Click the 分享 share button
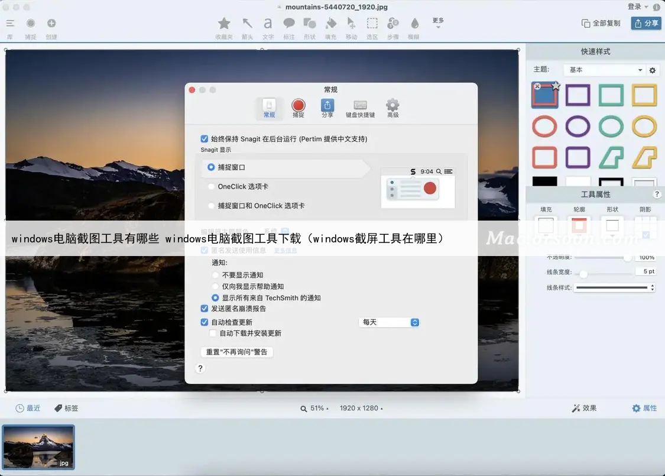 (645, 23)
